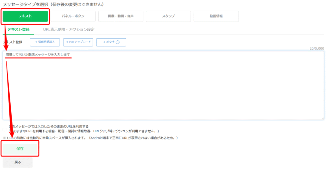330x171 pixels.
Task: Click the text 用意しておいた配信メッセージを入力します
Action: point(38,55)
